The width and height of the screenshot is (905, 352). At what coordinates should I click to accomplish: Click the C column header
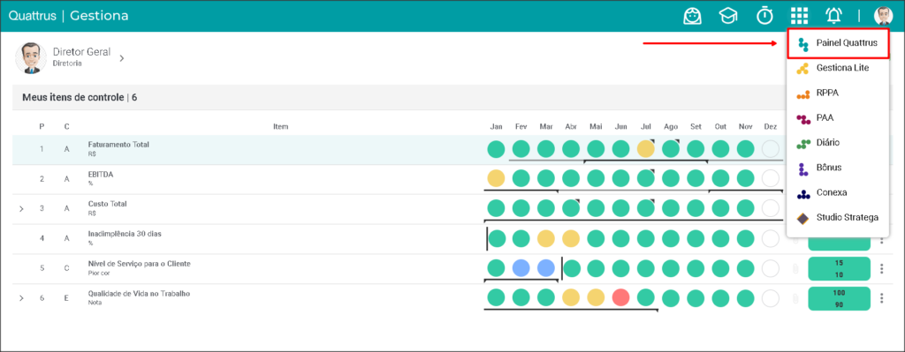point(67,127)
